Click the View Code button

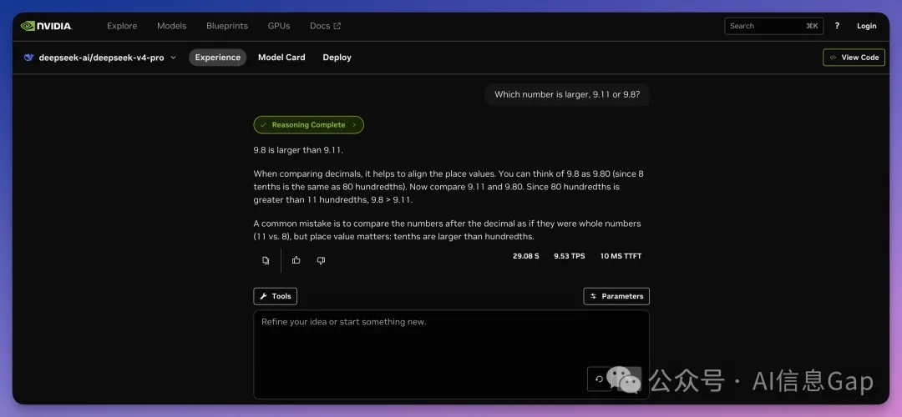coord(854,58)
